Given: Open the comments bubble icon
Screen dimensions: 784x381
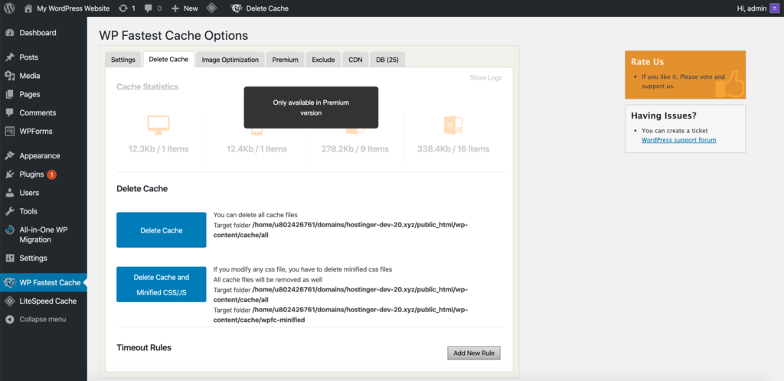Looking at the screenshot, I should click(149, 8).
